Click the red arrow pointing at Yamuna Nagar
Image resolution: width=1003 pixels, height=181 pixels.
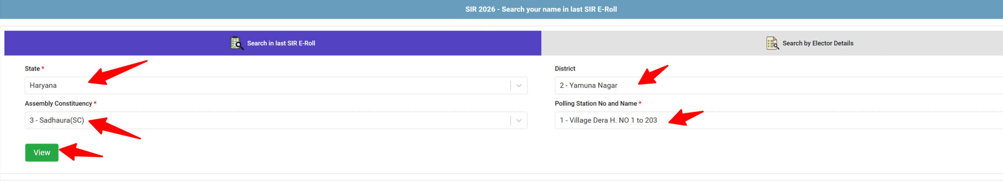click(652, 75)
